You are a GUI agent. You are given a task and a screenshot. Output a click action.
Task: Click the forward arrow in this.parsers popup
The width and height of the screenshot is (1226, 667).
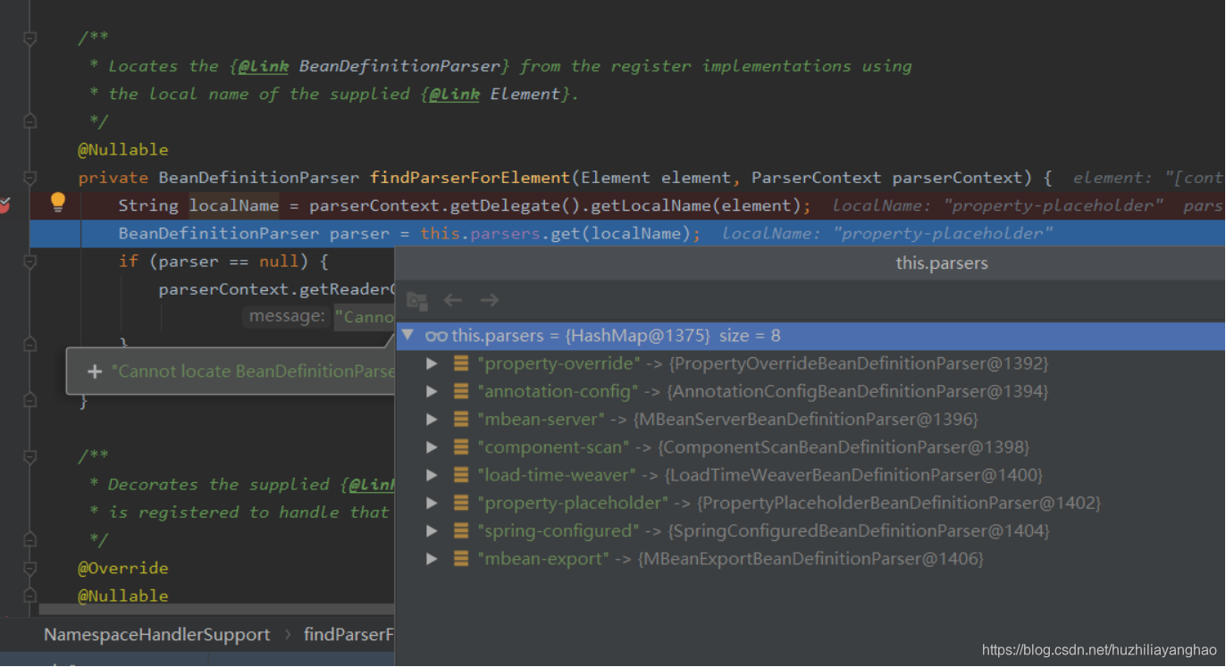489,300
